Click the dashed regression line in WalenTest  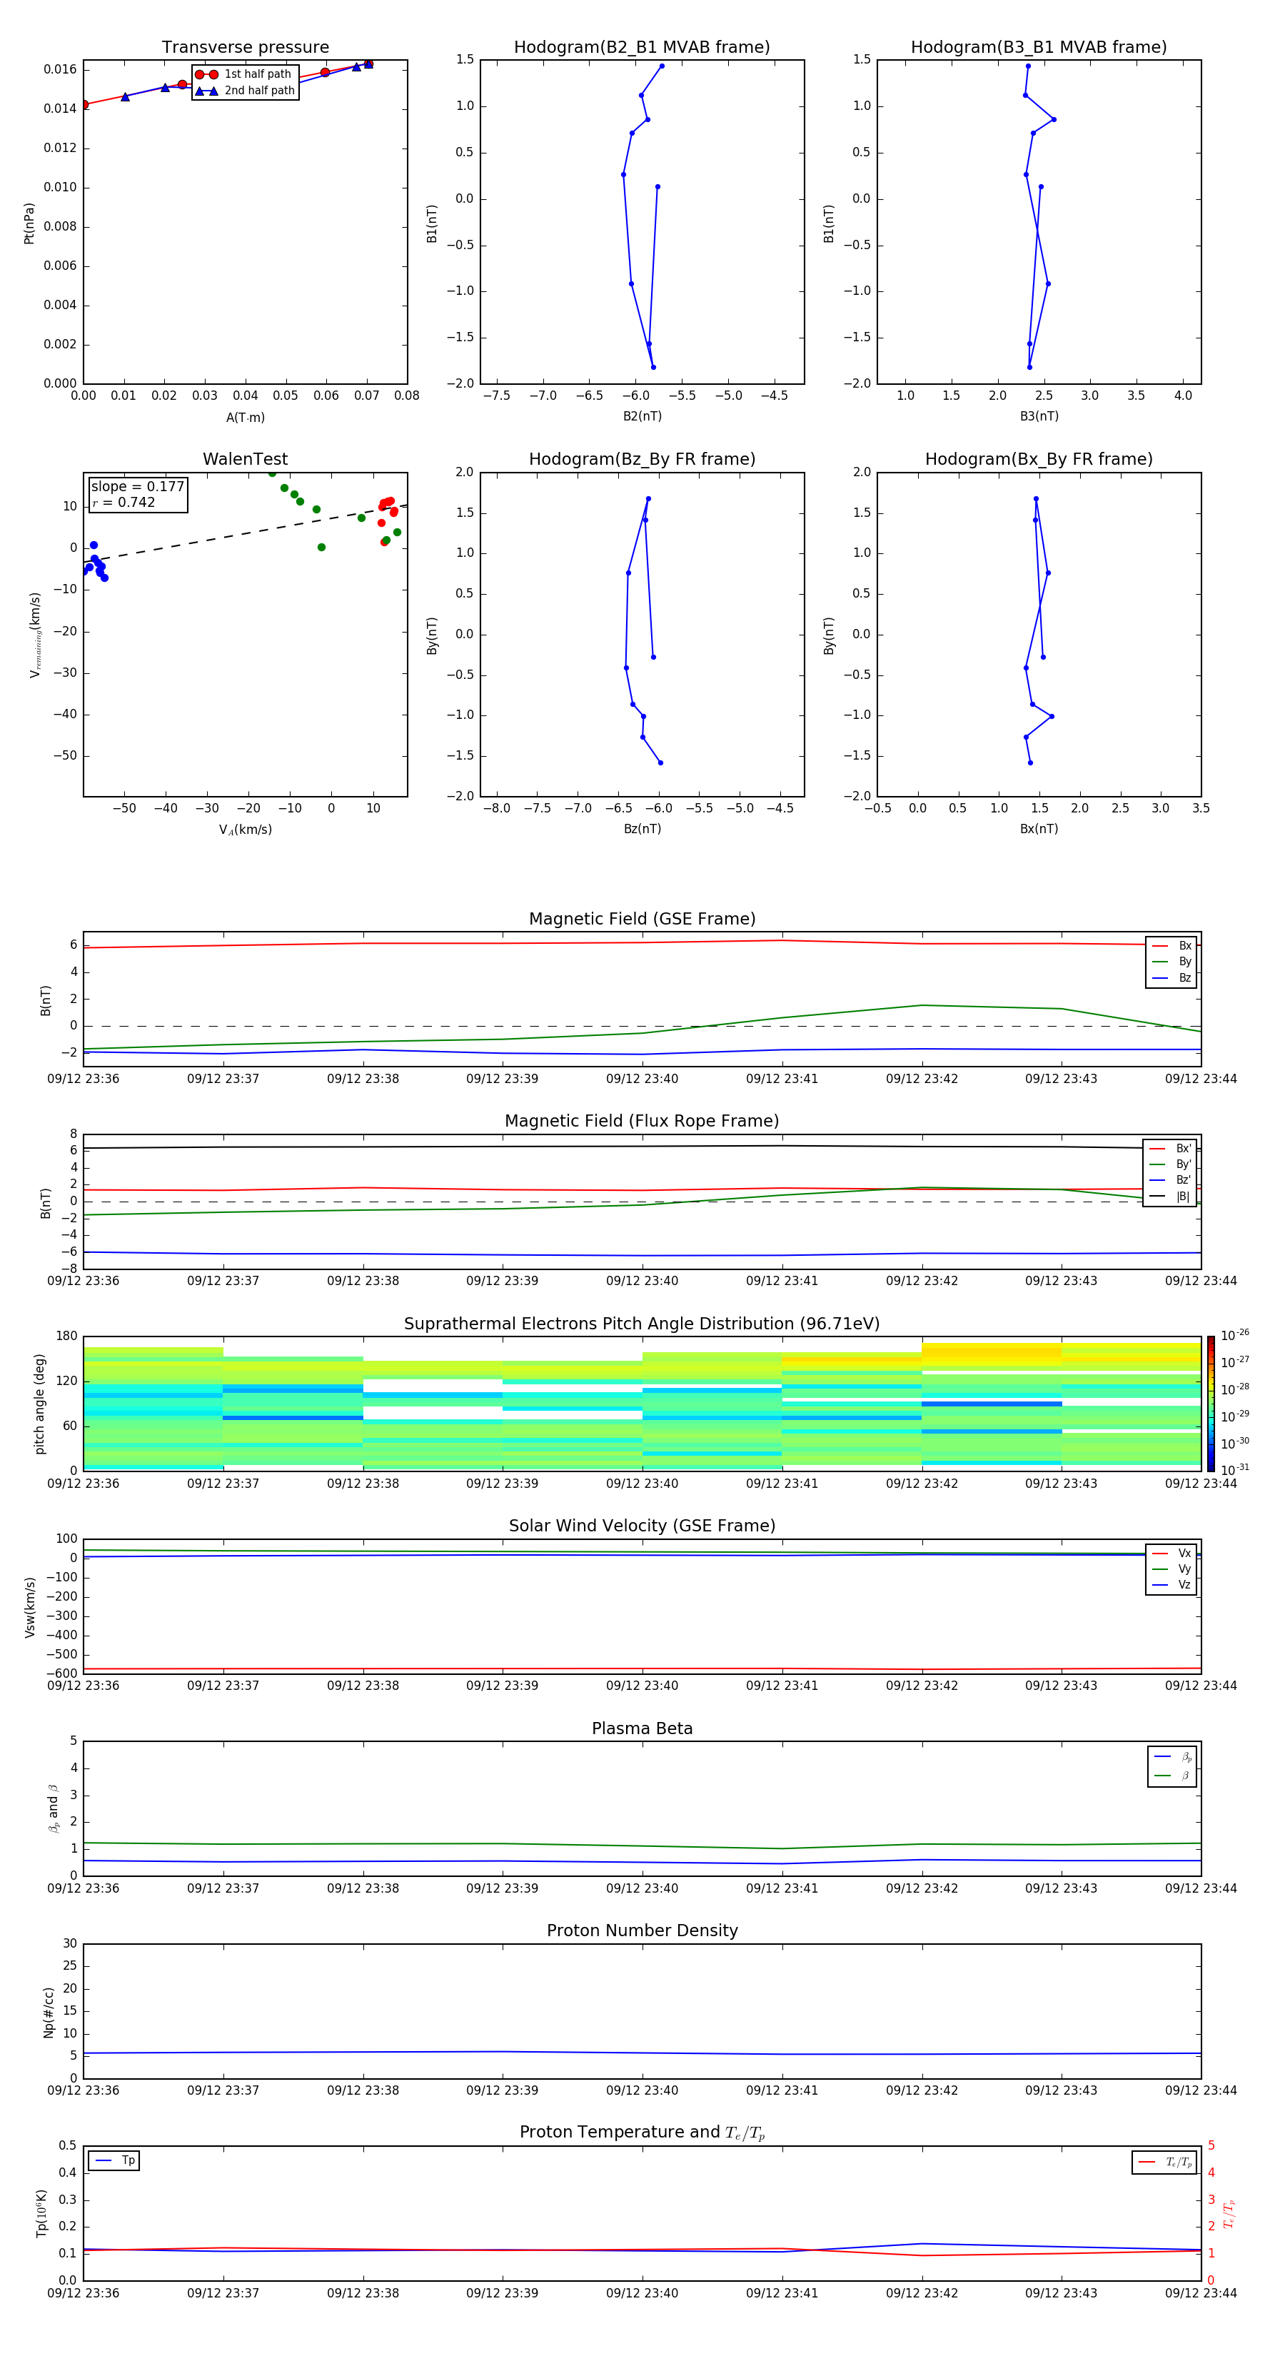(245, 534)
